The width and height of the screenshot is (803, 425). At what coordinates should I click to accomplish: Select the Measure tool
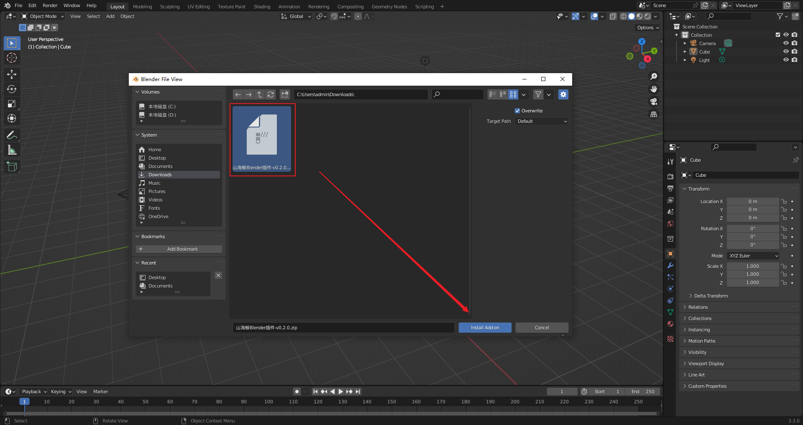pos(12,150)
